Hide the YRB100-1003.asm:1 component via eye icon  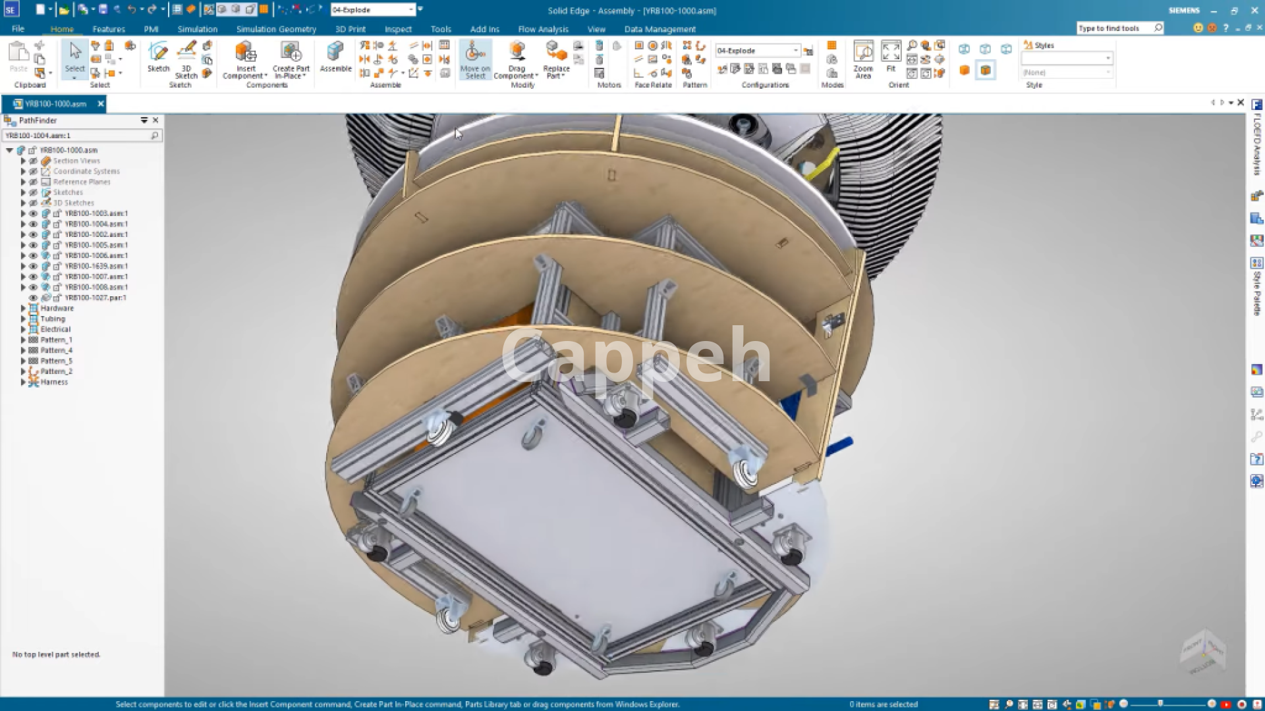34,213
